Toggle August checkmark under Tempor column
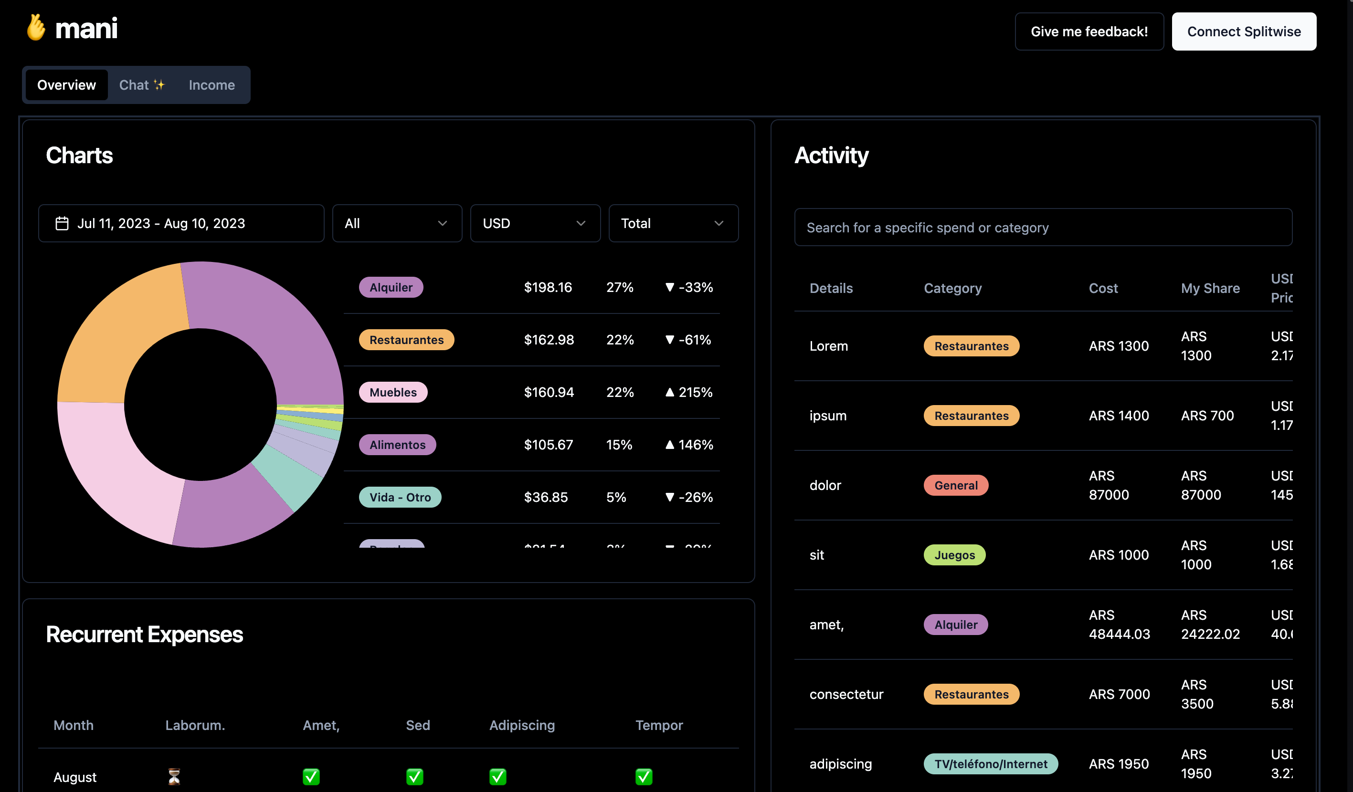 [644, 776]
